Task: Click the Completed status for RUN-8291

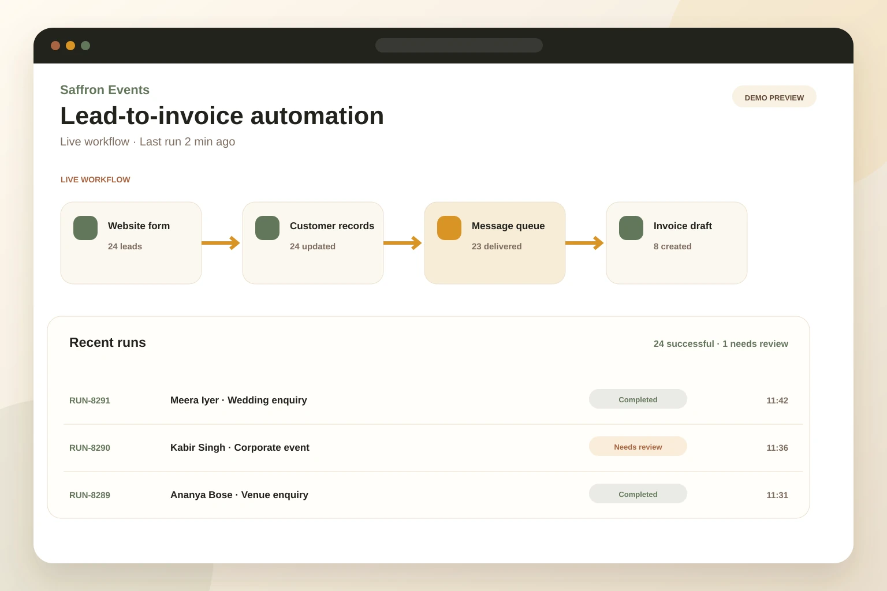Action: [638, 399]
